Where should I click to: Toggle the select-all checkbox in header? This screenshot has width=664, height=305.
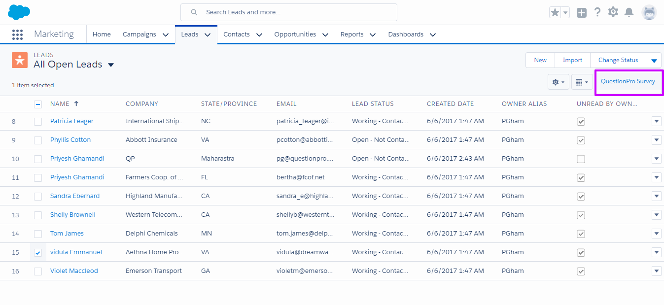(x=38, y=104)
